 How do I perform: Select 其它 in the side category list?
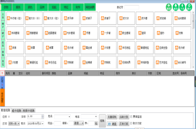(x=3, y=63)
